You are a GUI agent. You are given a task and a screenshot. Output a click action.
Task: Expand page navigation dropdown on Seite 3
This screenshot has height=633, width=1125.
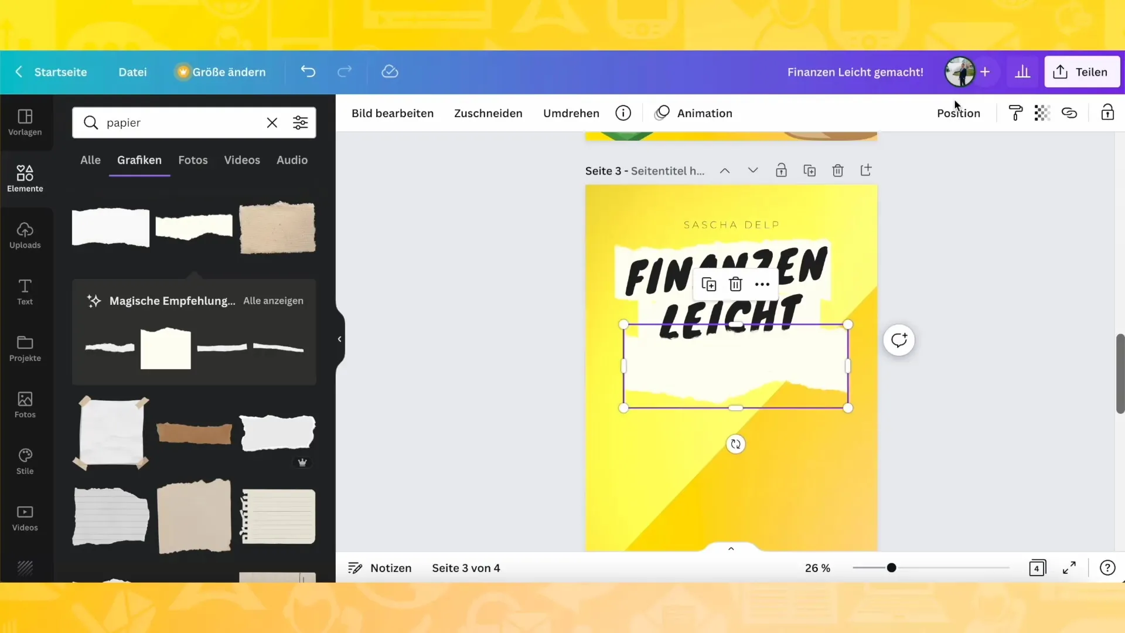pyautogui.click(x=752, y=170)
